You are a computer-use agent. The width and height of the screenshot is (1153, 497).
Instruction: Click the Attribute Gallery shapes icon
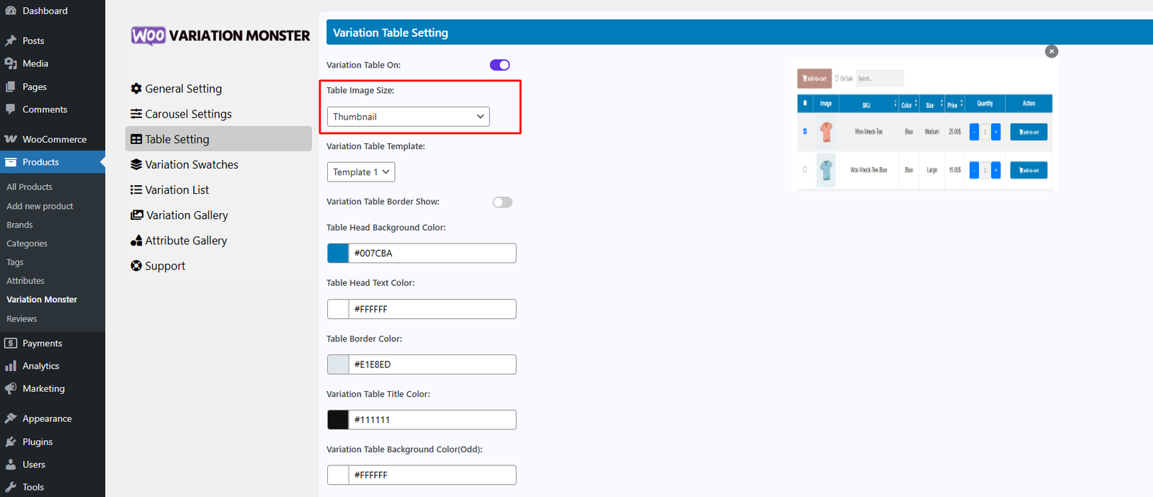tap(136, 241)
